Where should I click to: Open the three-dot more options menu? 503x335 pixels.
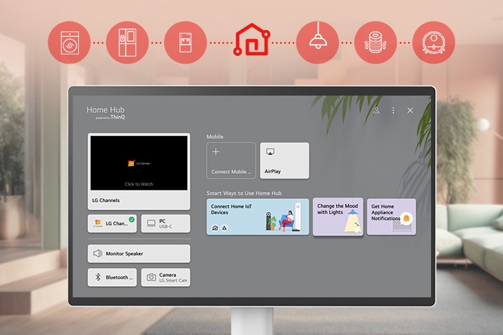point(393,110)
